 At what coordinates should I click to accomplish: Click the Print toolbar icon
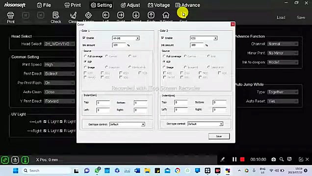[10, 16]
